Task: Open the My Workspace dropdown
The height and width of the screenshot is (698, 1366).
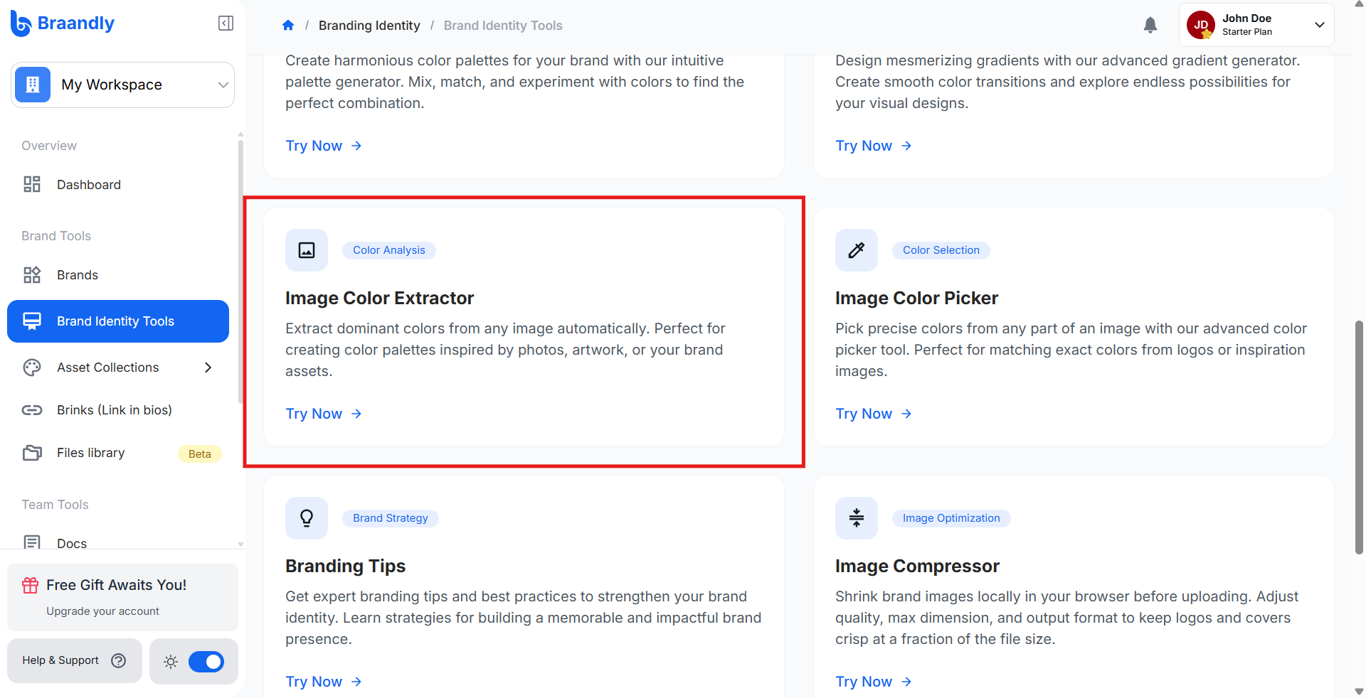Action: click(122, 85)
